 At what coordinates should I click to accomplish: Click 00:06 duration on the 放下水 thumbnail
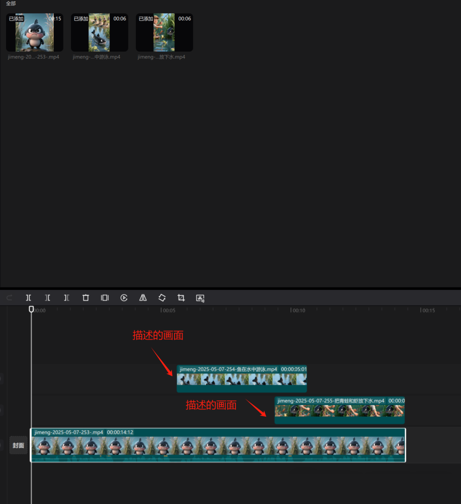(184, 19)
